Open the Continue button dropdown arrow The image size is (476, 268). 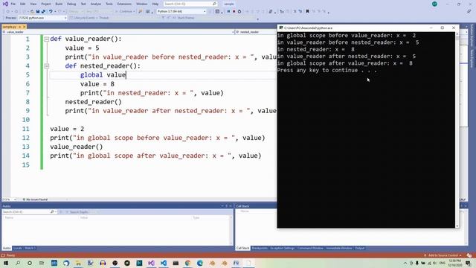pos(134,12)
